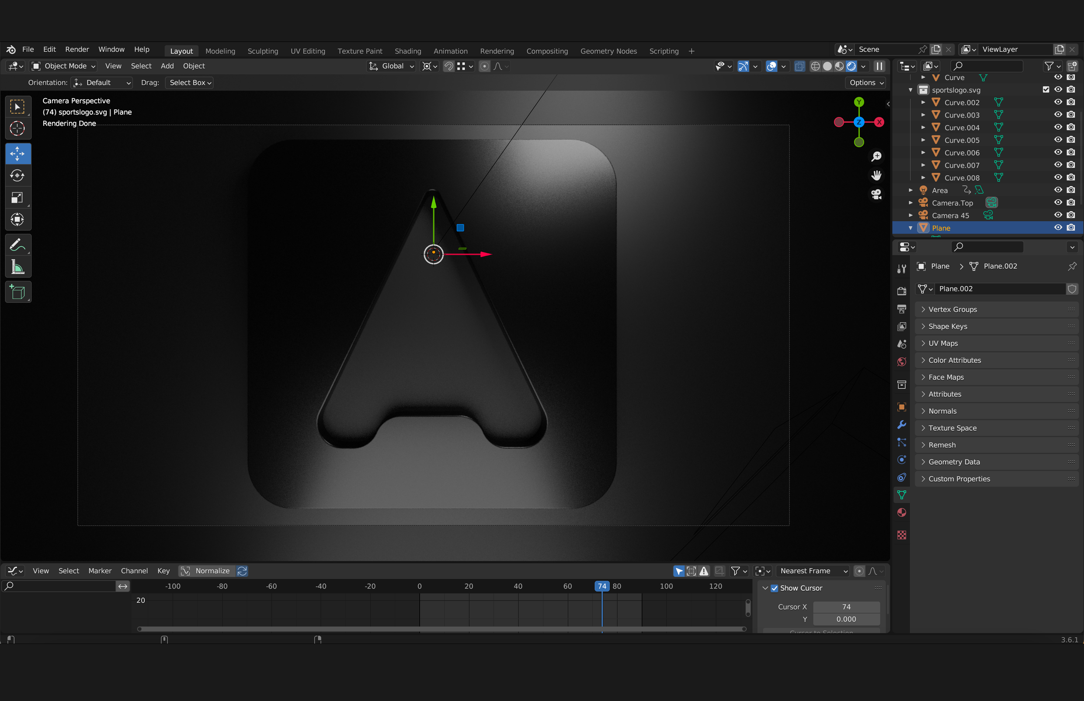Disable Camera 45 in renders

point(1071,215)
